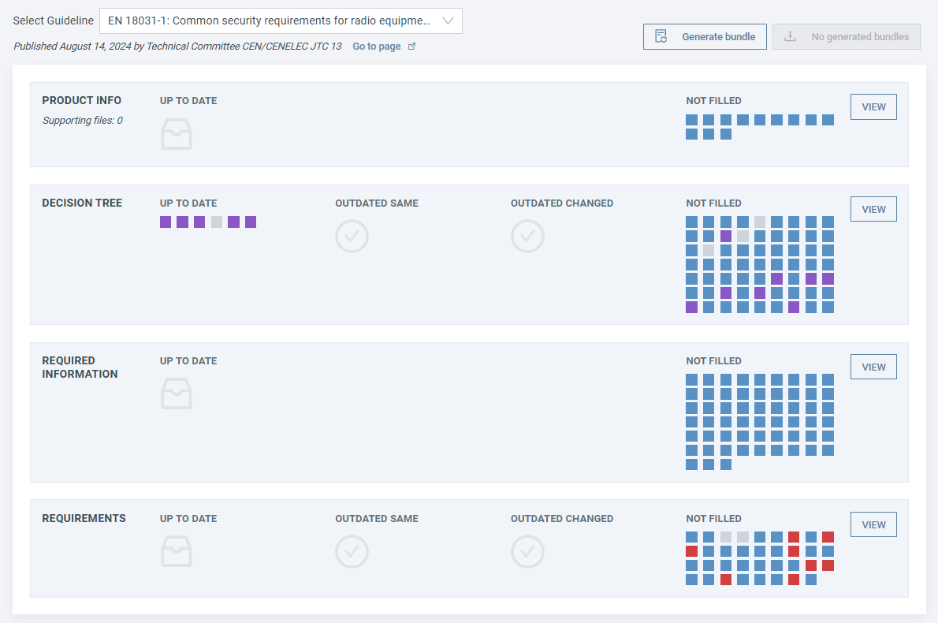Click external link icon beside Go to page
Screen dimensions: 938x623
click(x=411, y=47)
